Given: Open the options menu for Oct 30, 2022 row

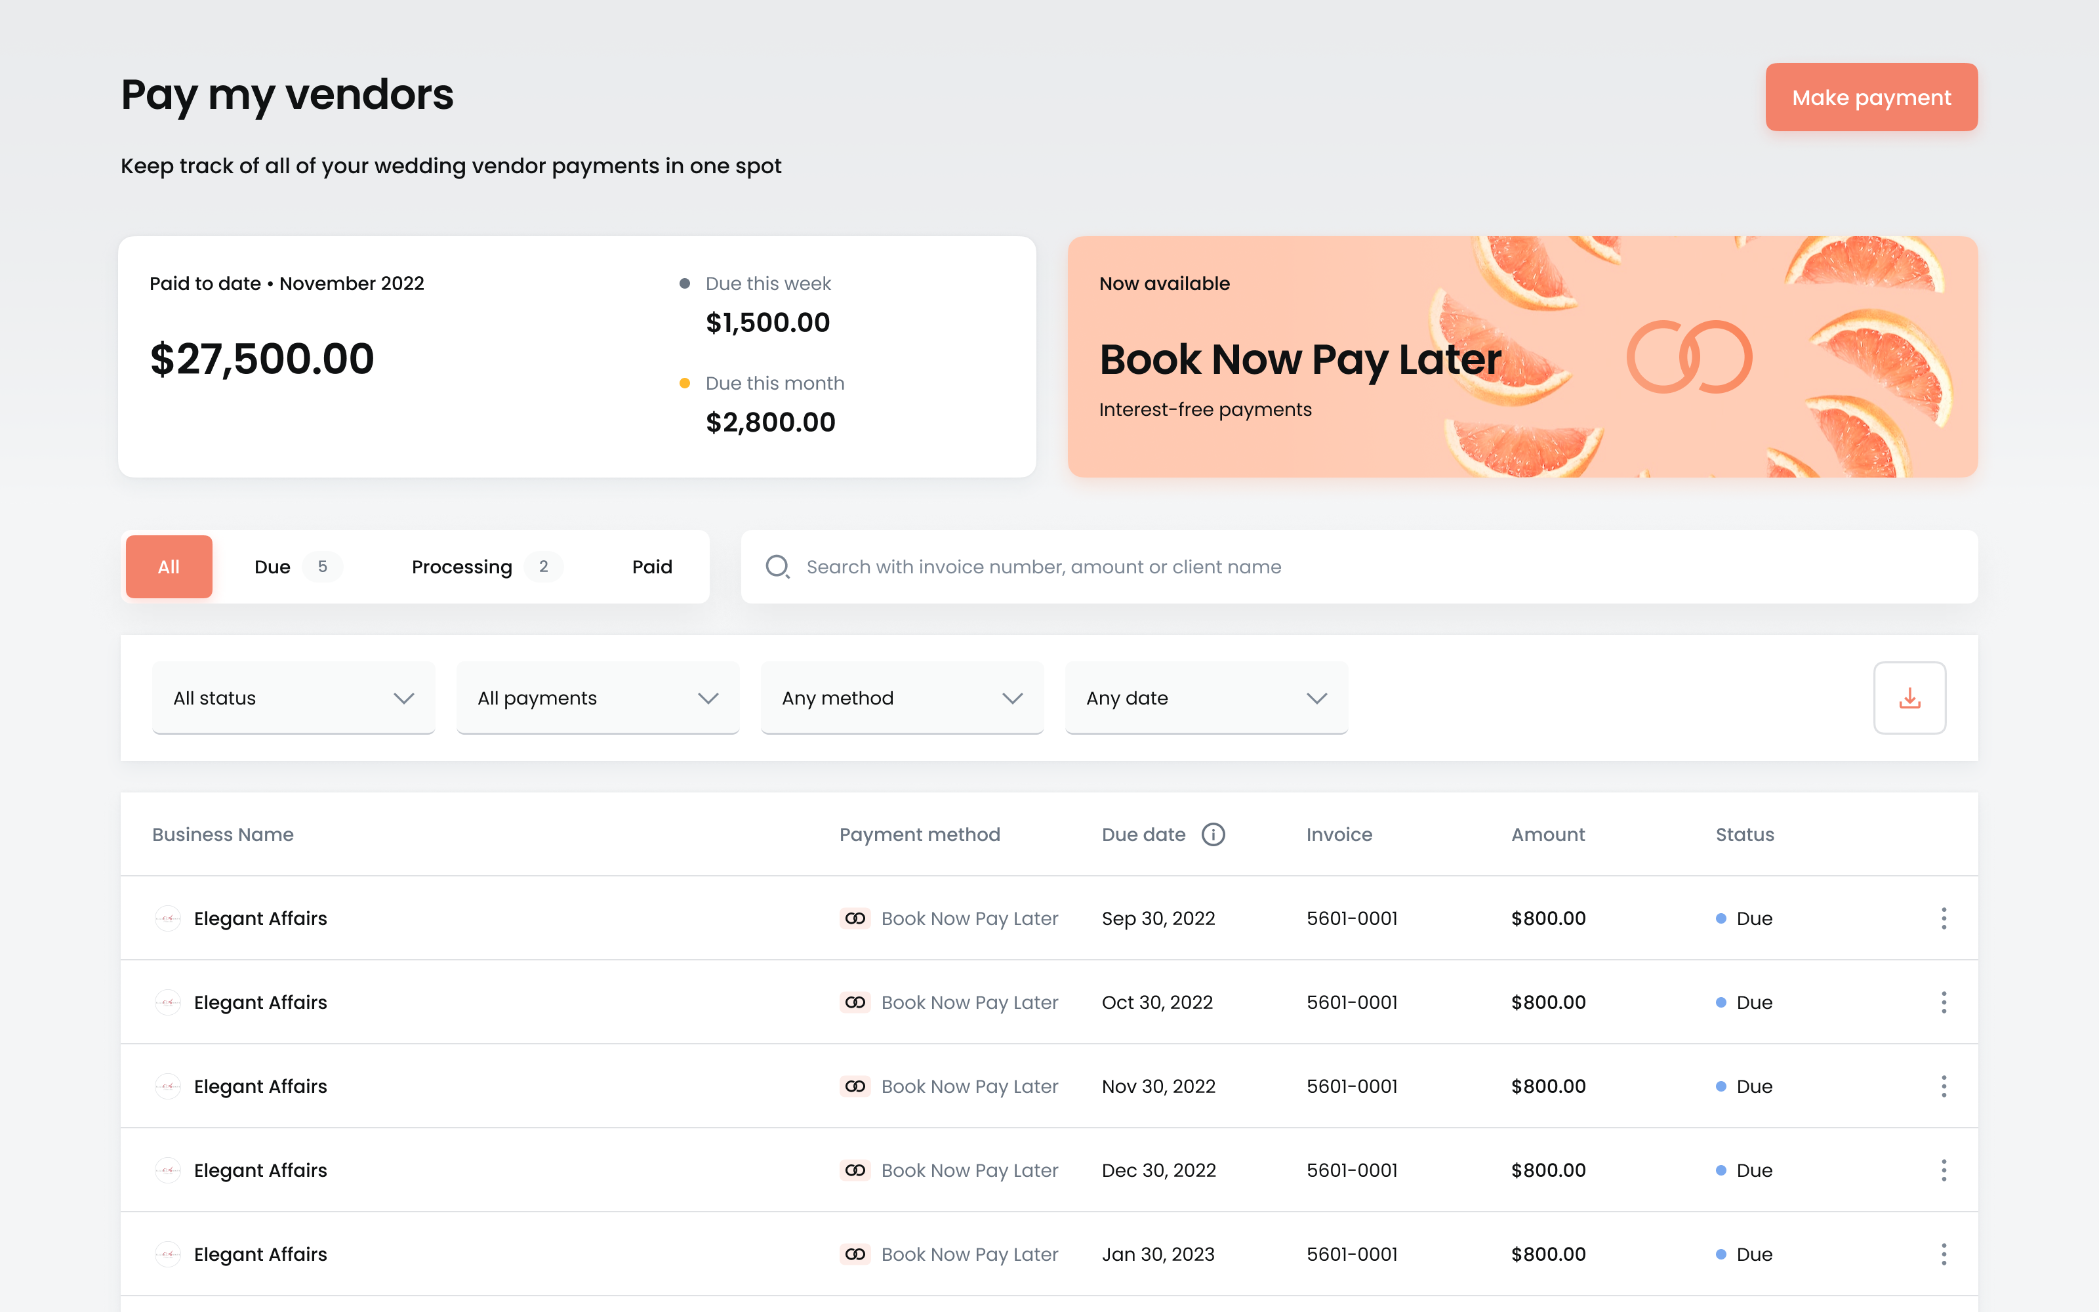Looking at the screenshot, I should (x=1943, y=1002).
